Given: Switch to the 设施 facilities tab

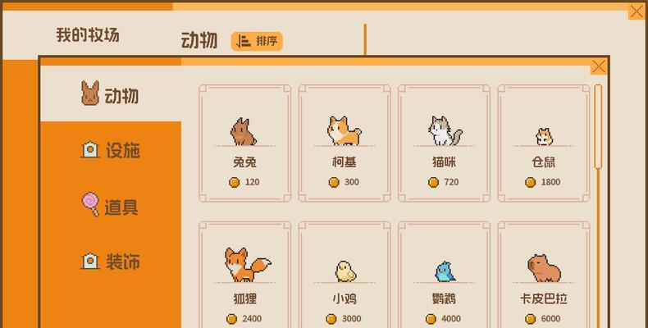Looking at the screenshot, I should coord(111,149).
